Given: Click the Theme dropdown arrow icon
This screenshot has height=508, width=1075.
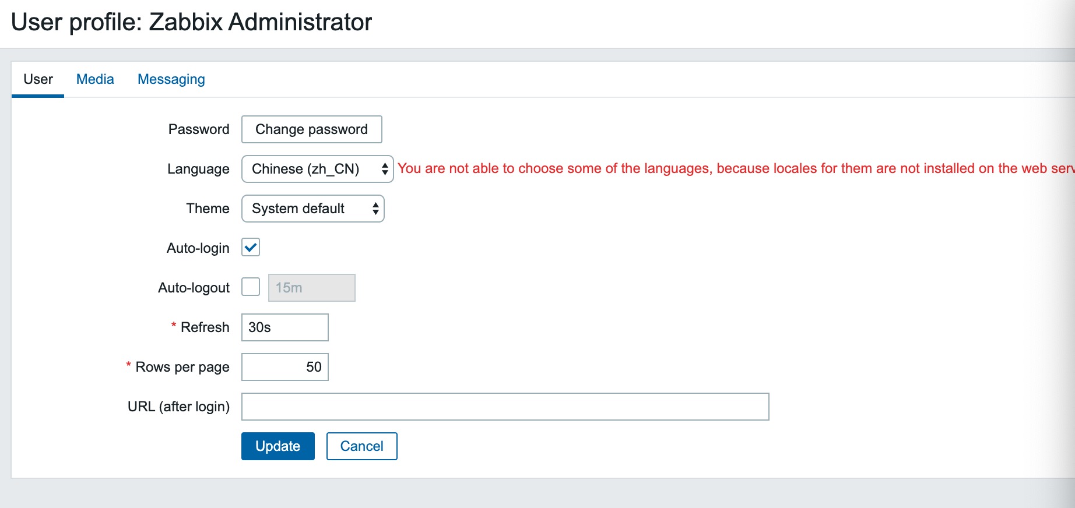Looking at the screenshot, I should 375,209.
